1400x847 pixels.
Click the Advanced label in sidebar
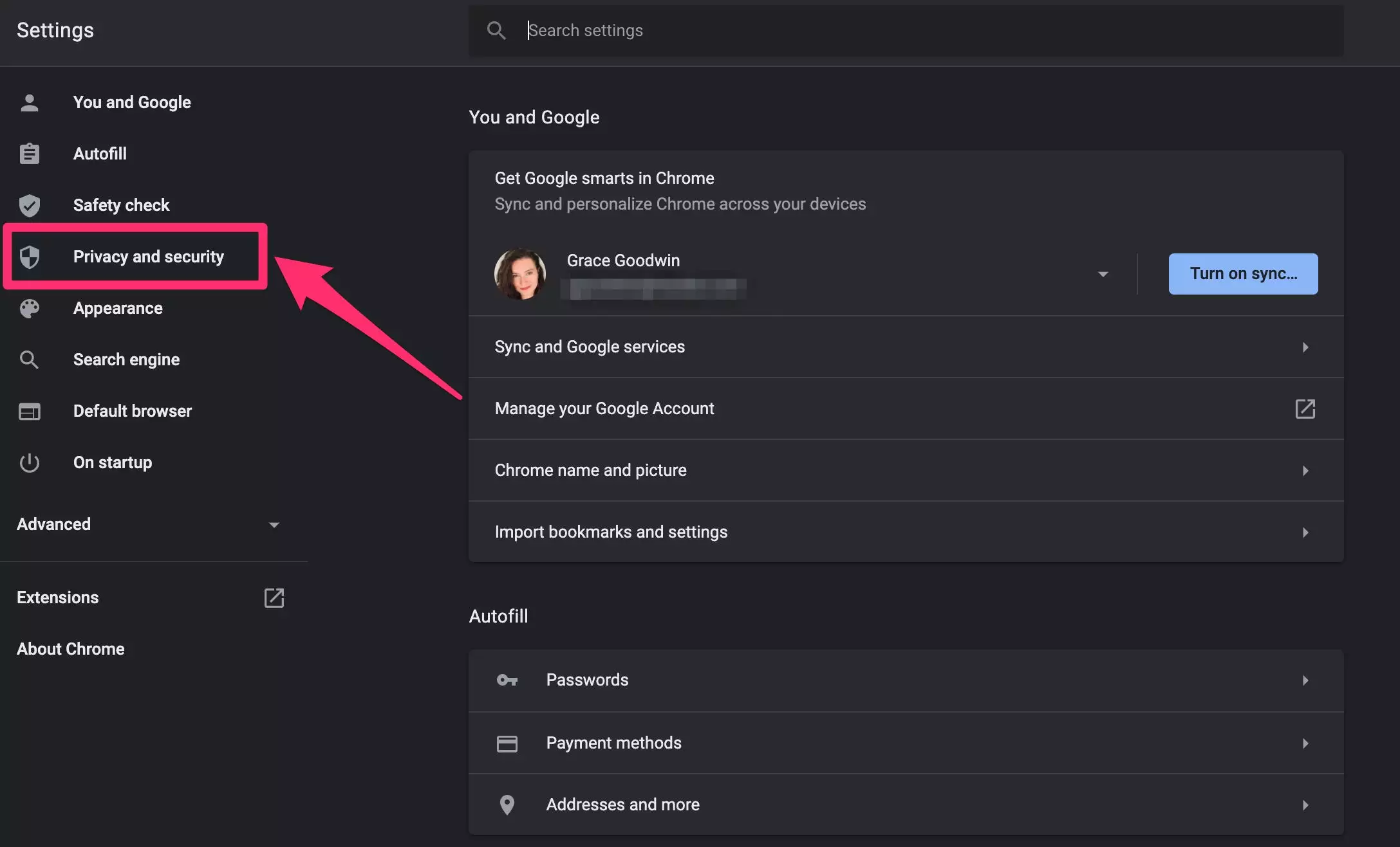click(x=53, y=524)
